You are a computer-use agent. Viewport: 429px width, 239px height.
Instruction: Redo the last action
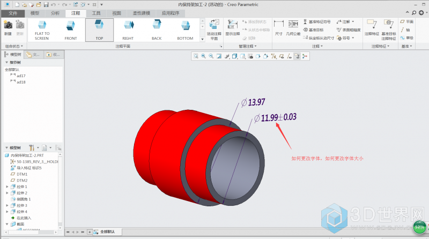(x=64, y=5)
